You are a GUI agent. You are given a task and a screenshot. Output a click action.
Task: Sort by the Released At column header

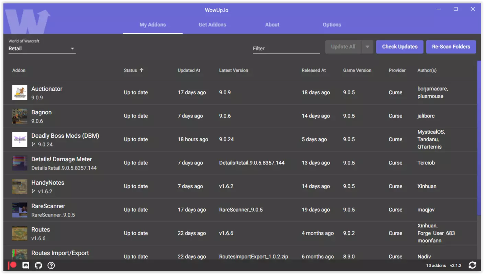pyautogui.click(x=314, y=70)
